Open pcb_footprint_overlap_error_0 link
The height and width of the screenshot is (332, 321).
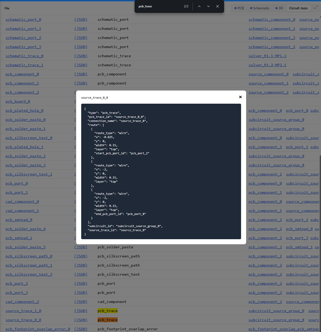point(38,329)
